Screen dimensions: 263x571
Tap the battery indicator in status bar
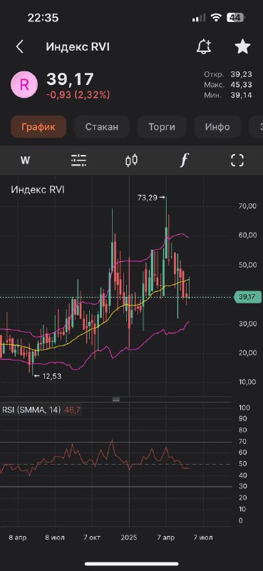coord(235,17)
